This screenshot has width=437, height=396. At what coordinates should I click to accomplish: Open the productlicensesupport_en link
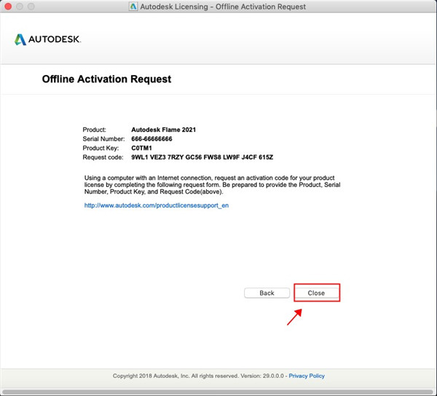[x=157, y=205]
